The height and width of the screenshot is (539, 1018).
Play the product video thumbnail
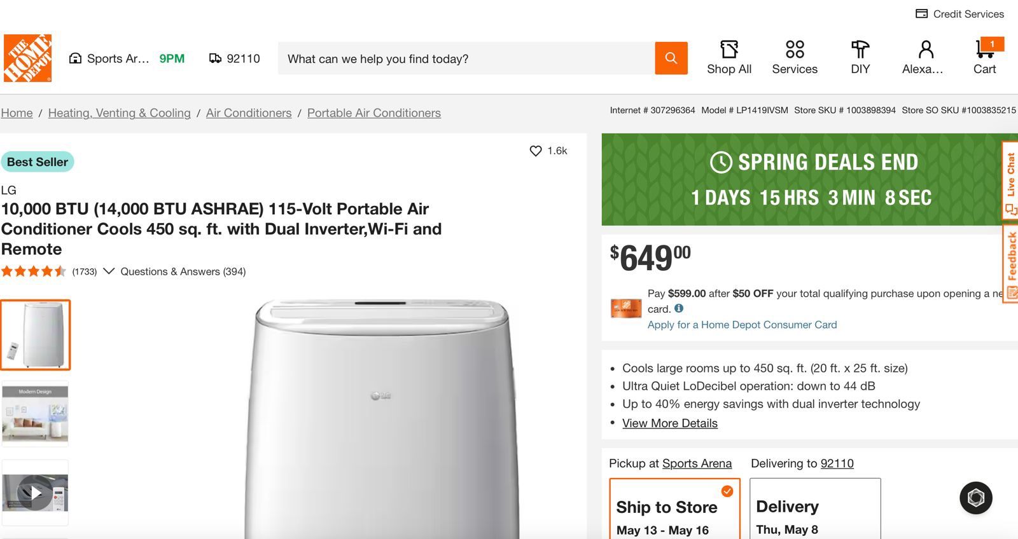(x=35, y=493)
